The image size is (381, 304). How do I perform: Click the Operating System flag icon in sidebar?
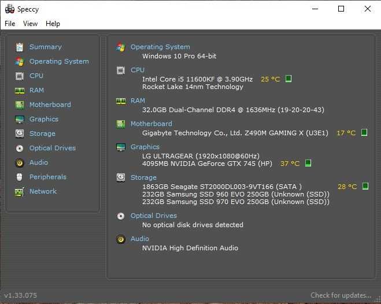tap(20, 62)
